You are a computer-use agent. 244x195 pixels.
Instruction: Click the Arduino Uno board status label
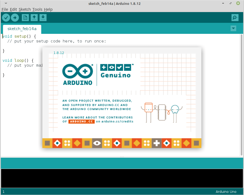(x=226, y=192)
